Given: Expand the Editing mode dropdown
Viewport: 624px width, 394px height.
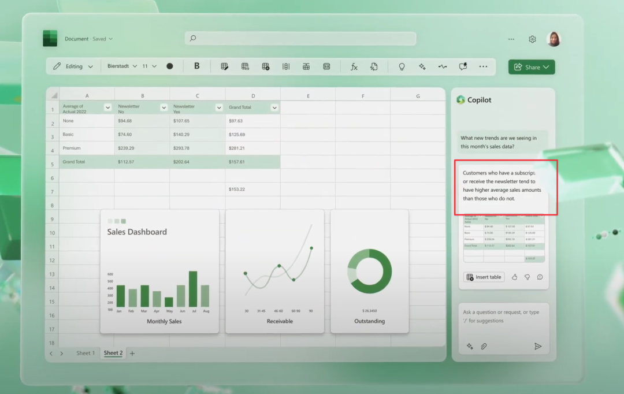Looking at the screenshot, I should point(91,66).
